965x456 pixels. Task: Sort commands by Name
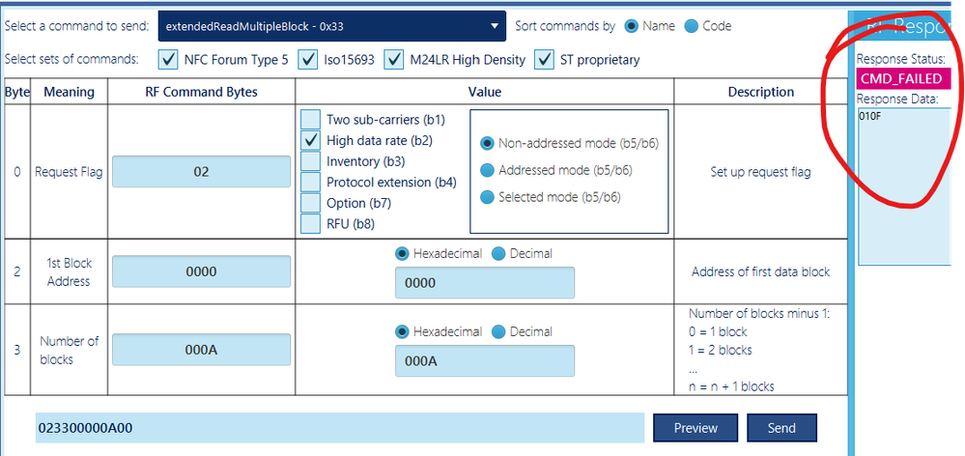pos(633,26)
